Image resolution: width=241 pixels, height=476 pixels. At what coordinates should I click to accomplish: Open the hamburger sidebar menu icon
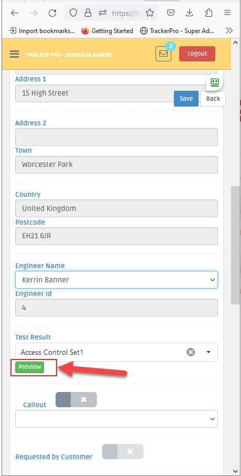(x=14, y=54)
